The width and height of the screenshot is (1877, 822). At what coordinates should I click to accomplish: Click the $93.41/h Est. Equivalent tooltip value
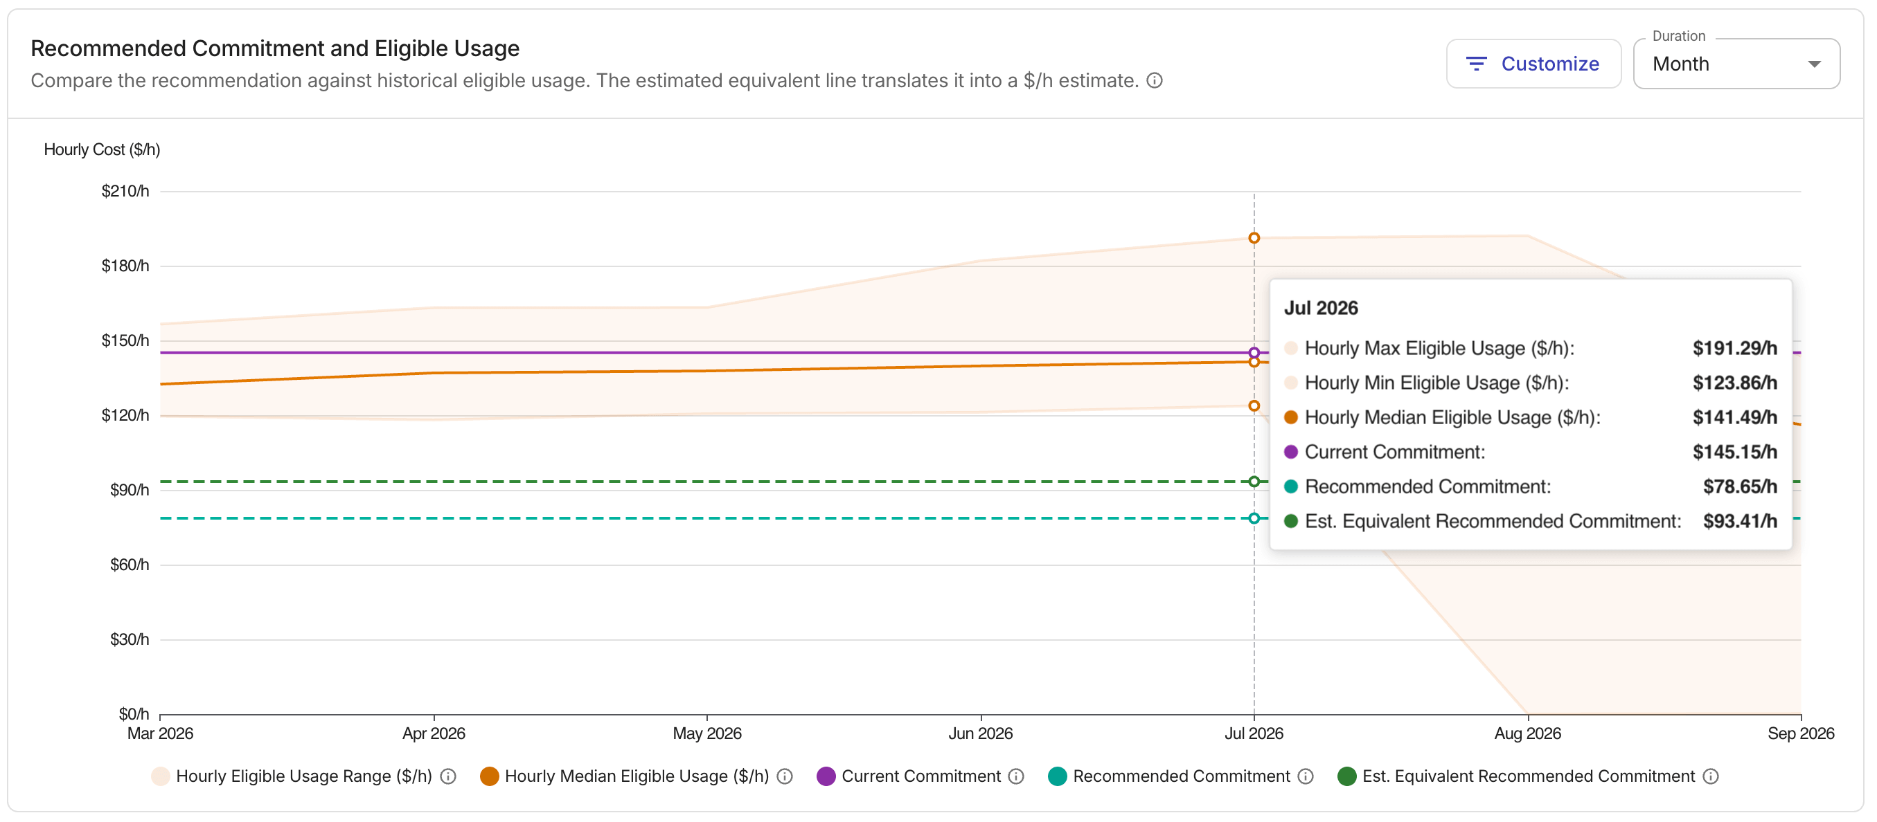[x=1740, y=521]
